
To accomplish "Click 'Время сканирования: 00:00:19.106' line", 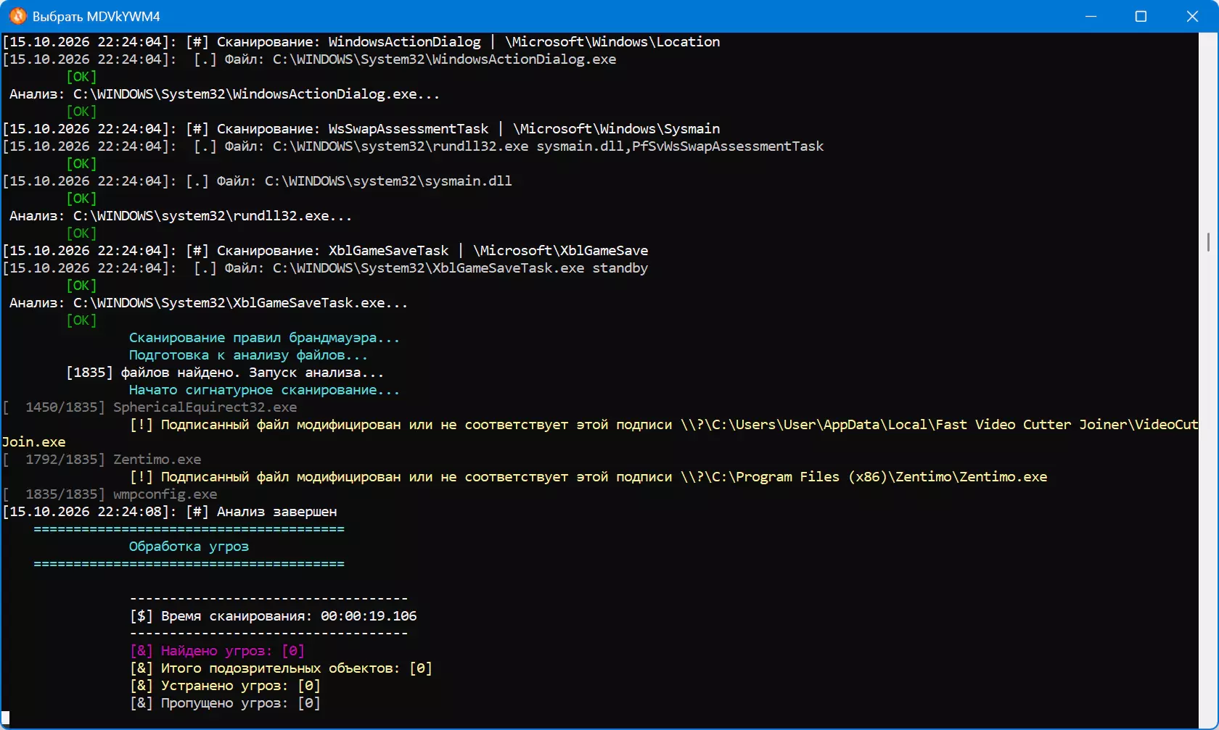I will 273,616.
